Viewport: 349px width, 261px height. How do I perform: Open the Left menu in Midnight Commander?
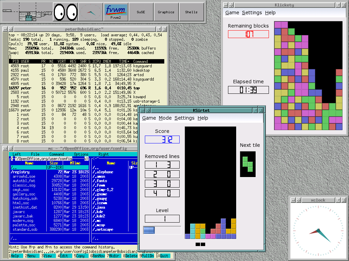coord(16,154)
